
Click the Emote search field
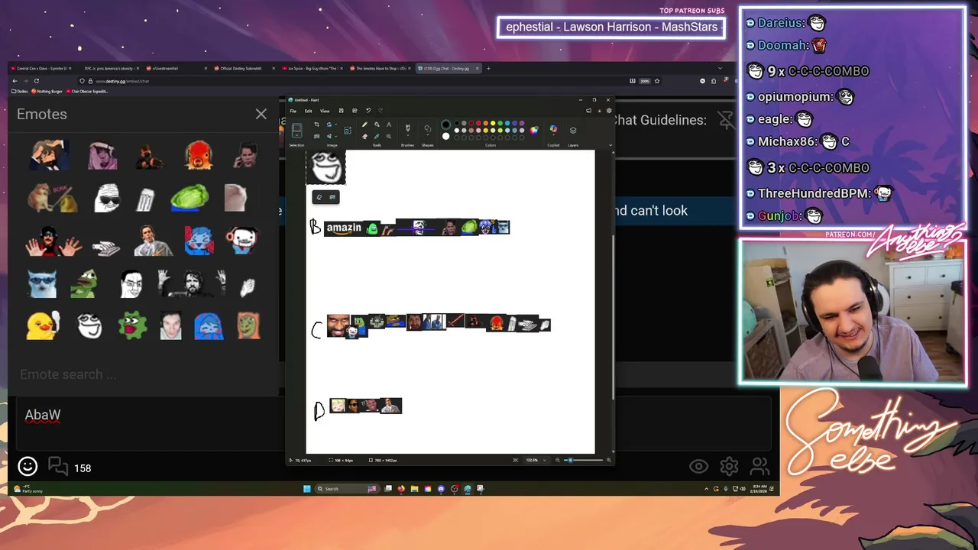pos(144,374)
